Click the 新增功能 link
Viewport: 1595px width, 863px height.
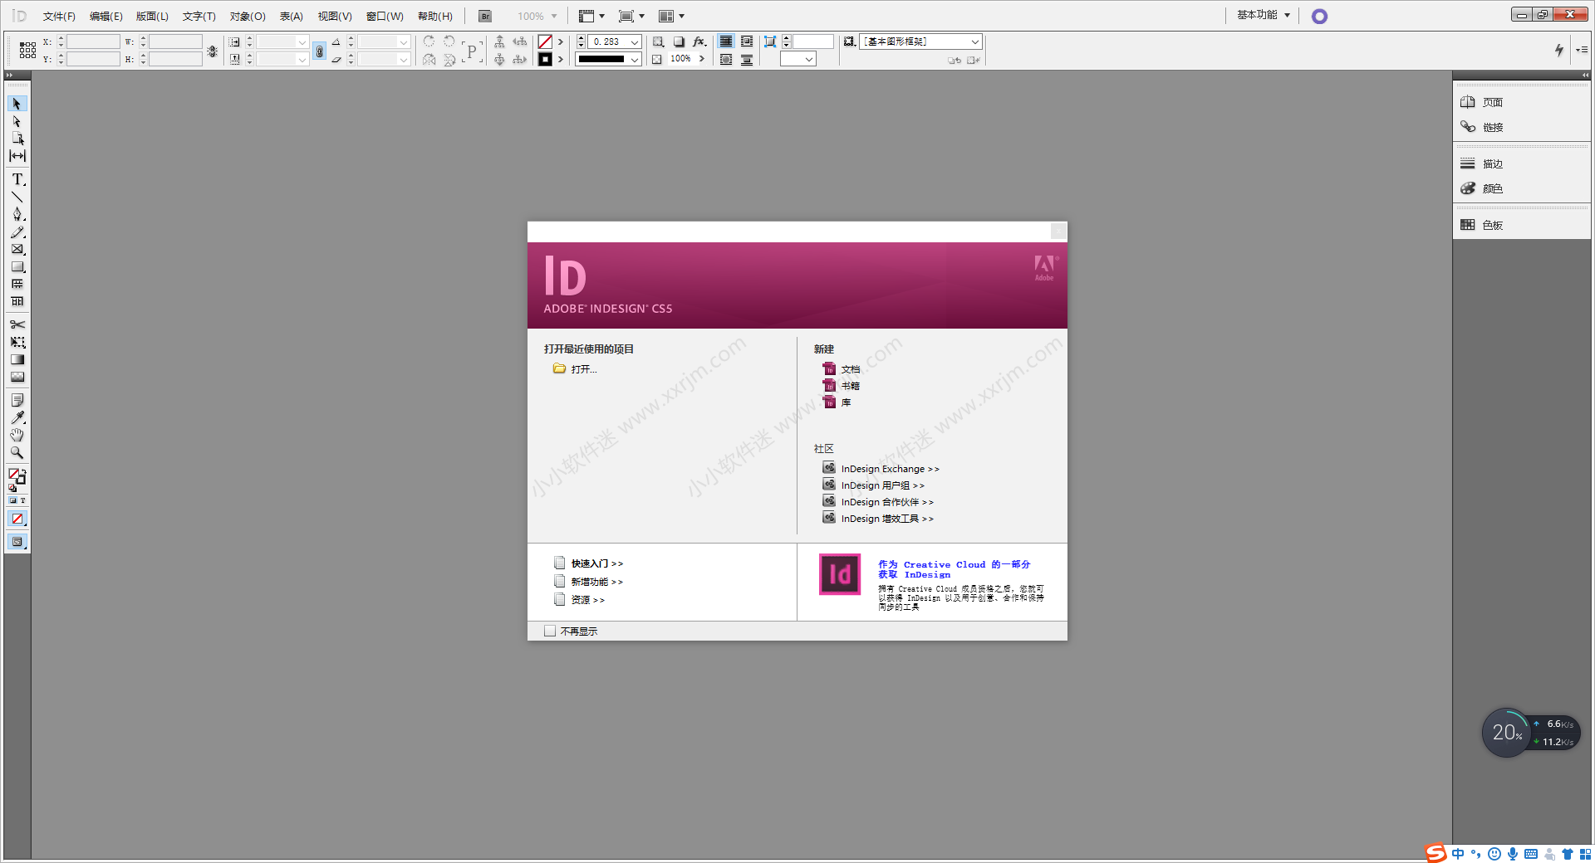[x=596, y=582]
